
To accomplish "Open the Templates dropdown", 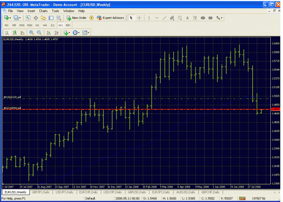I will tap(86, 33).
